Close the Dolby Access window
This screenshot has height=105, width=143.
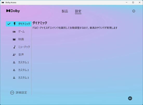click(x=140, y=2)
